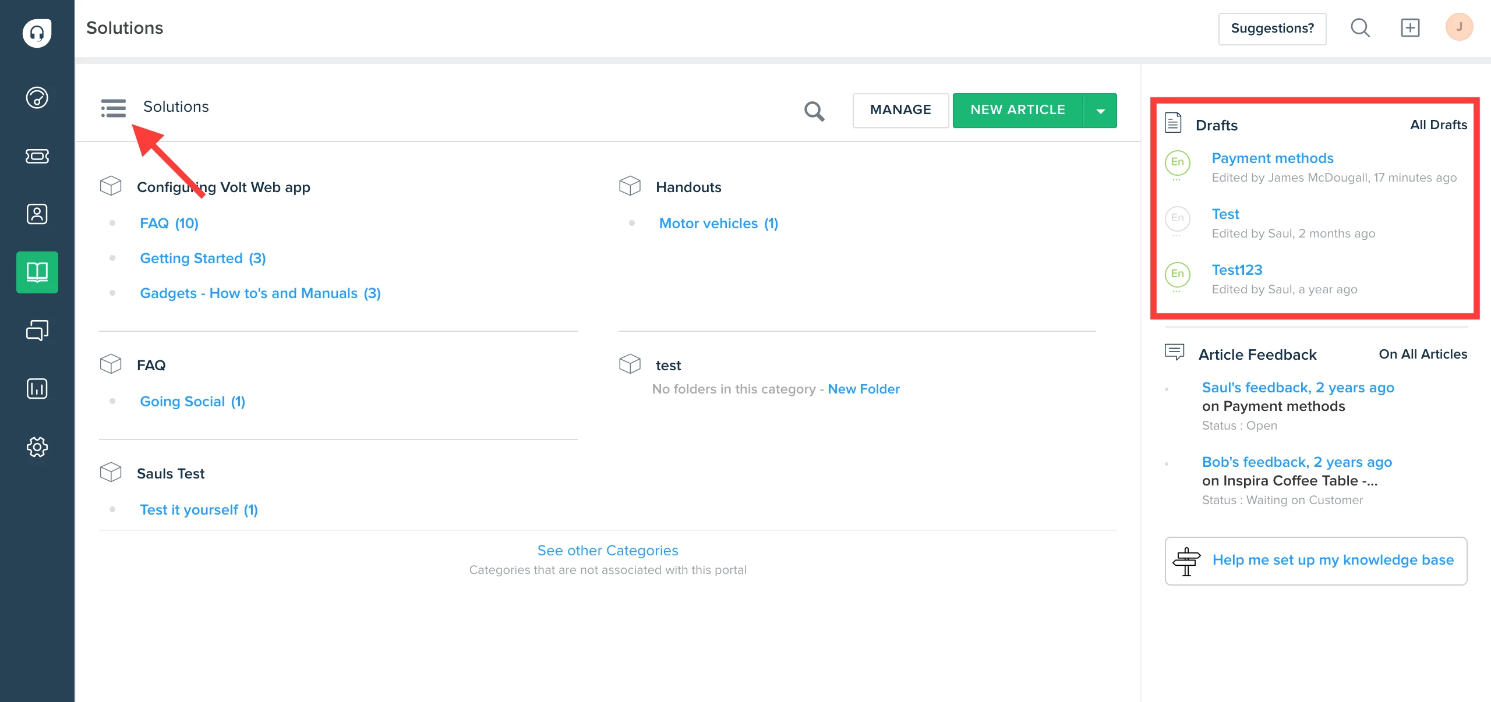Open the Test draft article

click(x=1225, y=214)
